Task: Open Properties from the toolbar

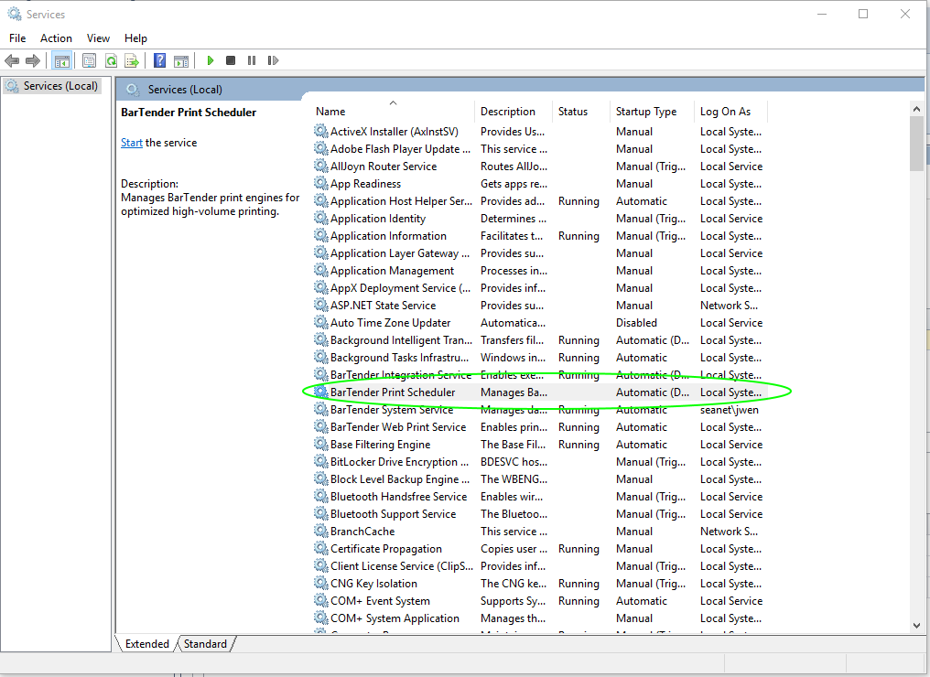Action: pos(89,60)
